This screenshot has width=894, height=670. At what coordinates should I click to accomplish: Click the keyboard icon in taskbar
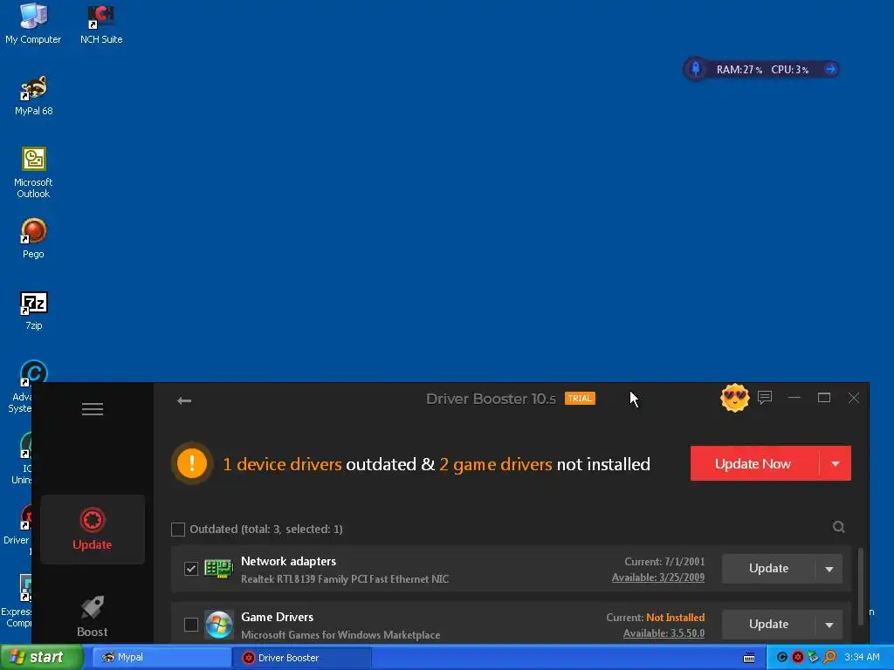pyautogui.click(x=749, y=658)
